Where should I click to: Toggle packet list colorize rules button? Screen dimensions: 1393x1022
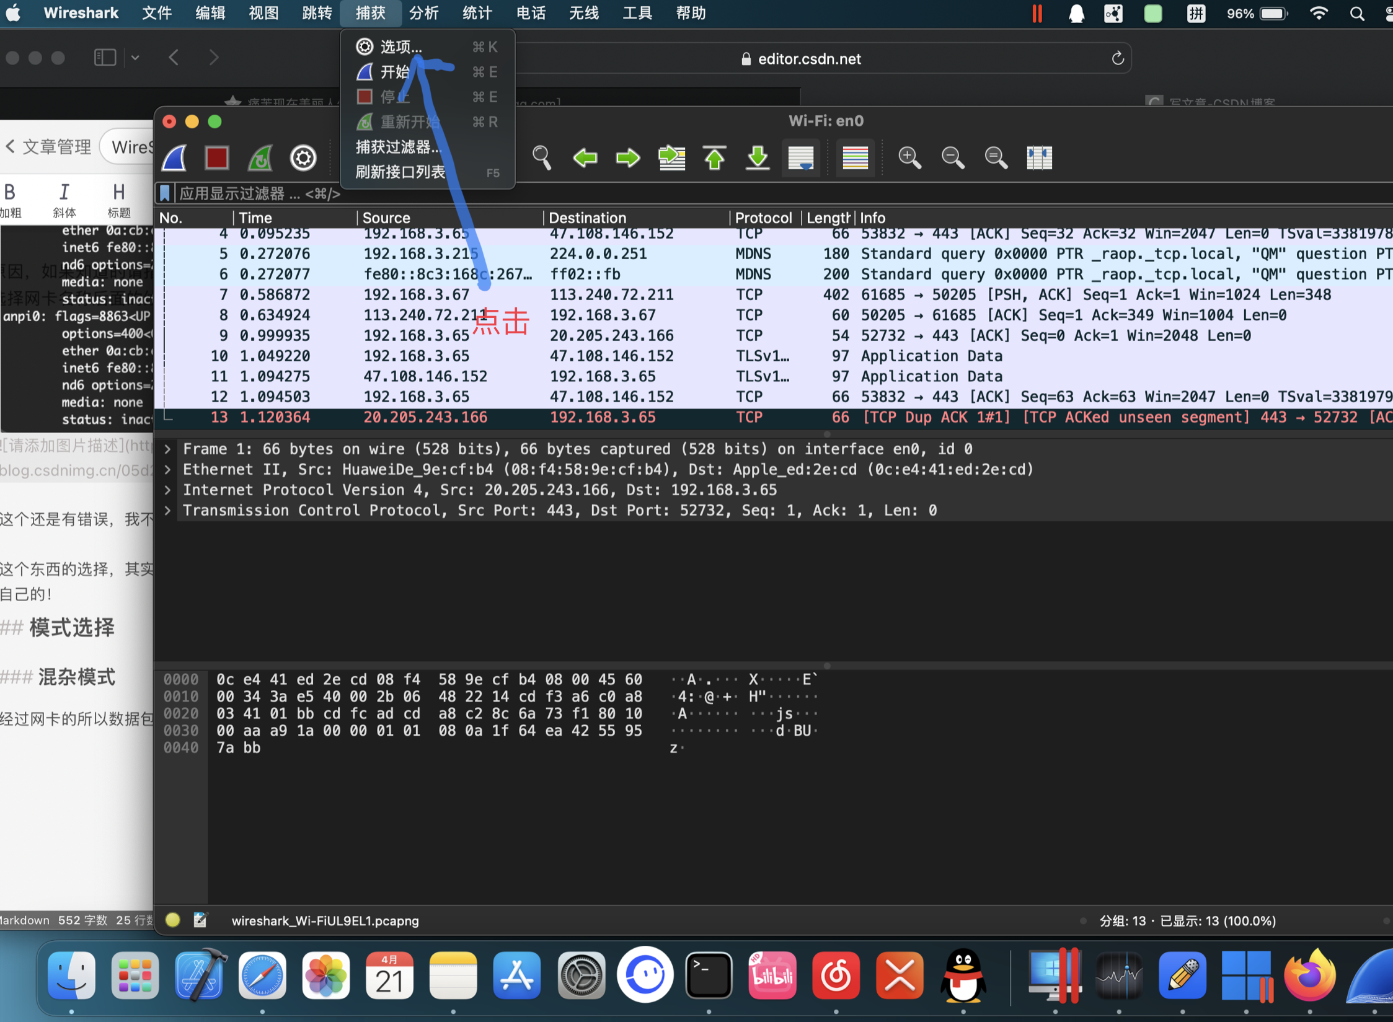click(x=855, y=157)
